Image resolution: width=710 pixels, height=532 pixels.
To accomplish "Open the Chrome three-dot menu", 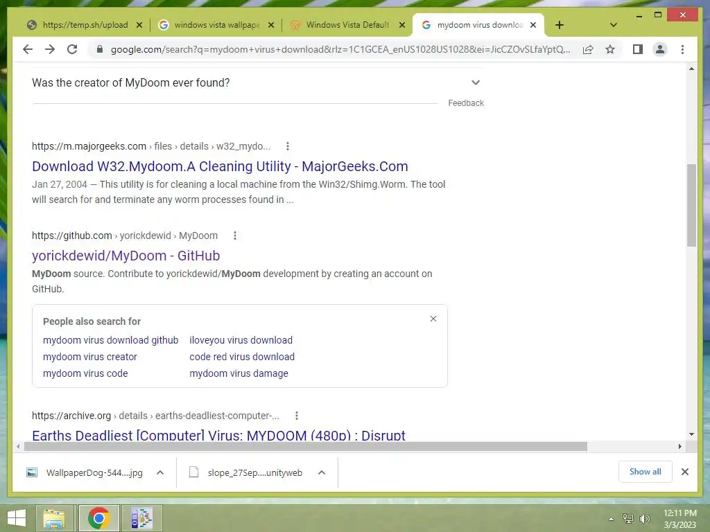I will coord(682,49).
